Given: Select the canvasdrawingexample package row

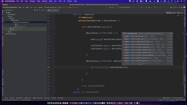Looking at the screenshot, I should pyautogui.click(x=25, y=22).
